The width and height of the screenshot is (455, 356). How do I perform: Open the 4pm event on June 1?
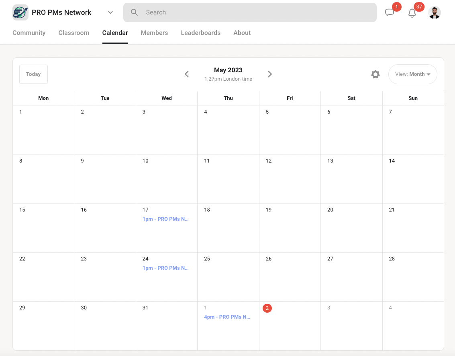tap(227, 317)
